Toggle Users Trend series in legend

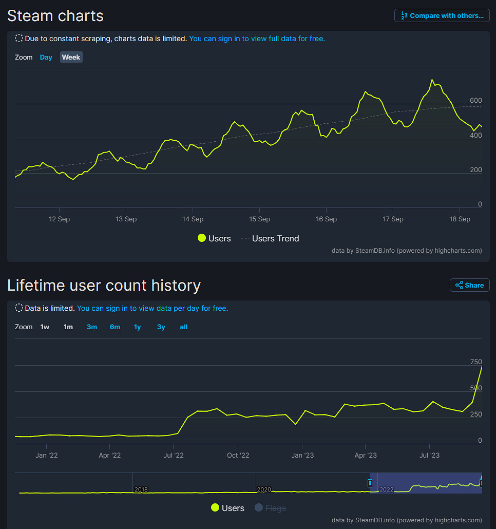(x=270, y=238)
